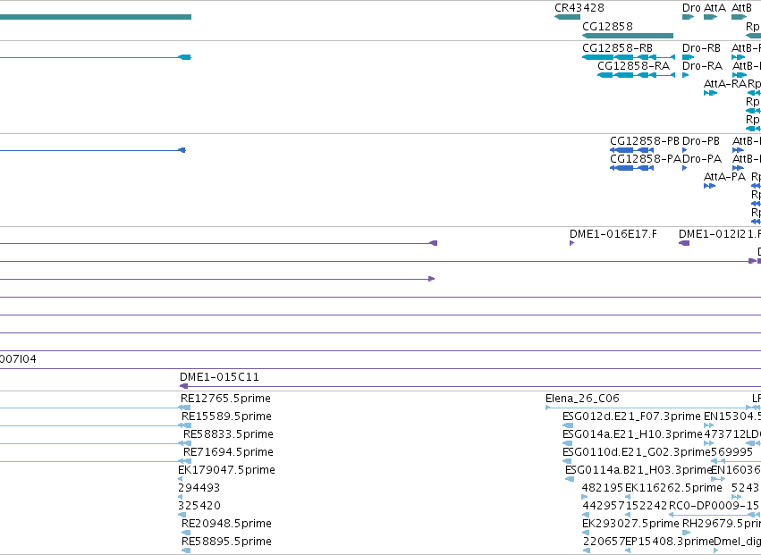Select the AttA-RA transcript arrows
This screenshot has width=761, height=555.
pos(710,93)
